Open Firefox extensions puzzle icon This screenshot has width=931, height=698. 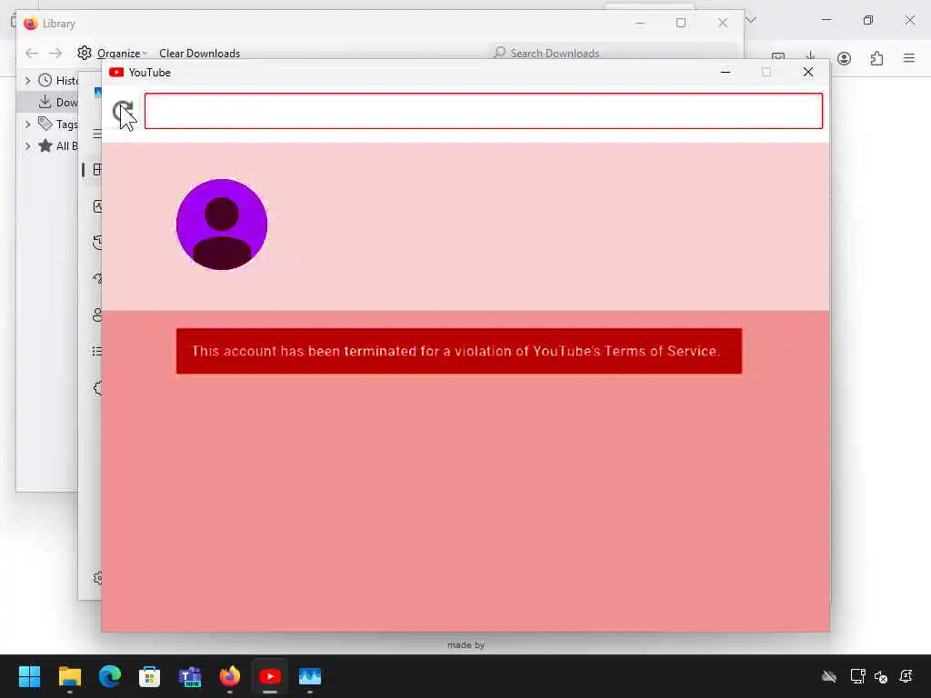pyautogui.click(x=876, y=58)
